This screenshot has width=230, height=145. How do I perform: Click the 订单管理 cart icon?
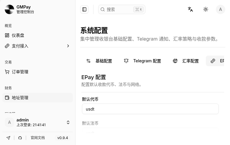[x=7, y=72]
